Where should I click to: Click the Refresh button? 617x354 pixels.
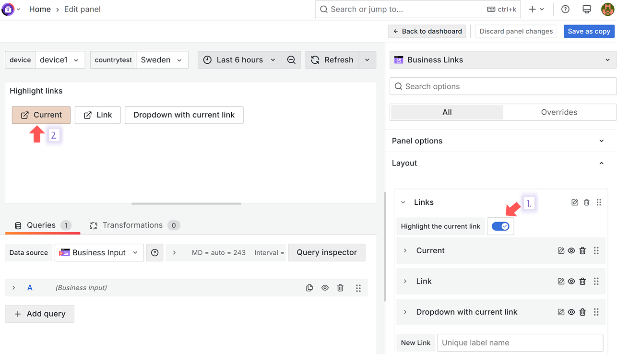332,60
